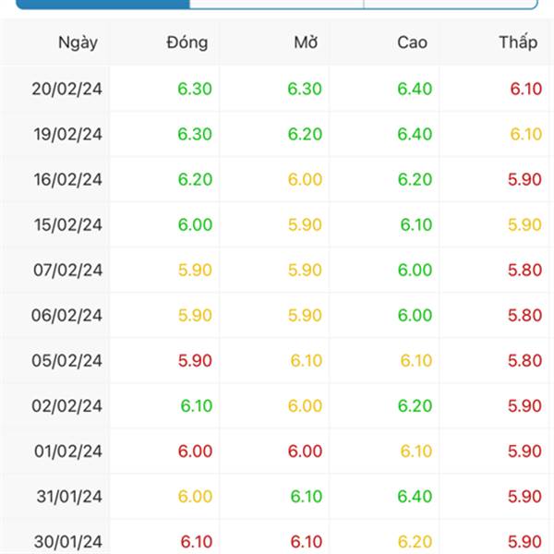
Task: Select the 06/02/24 date cell
Action: pyautogui.click(x=66, y=316)
